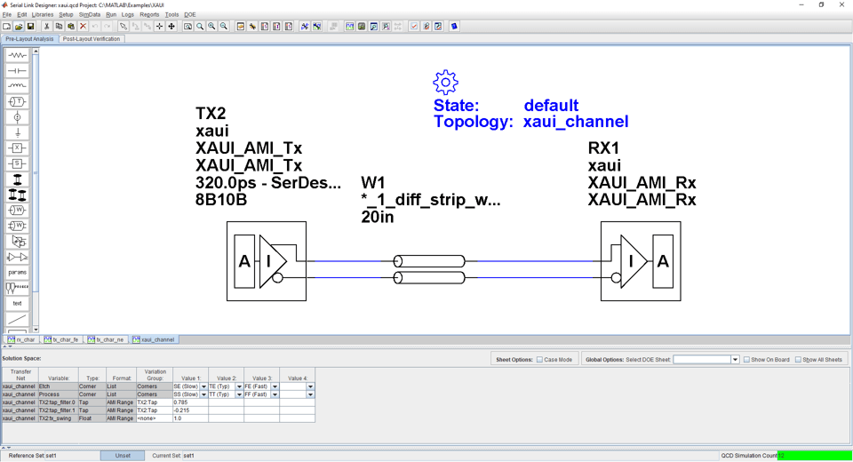Open the Process Value 2 TT (Typ) dropdown
Viewport: 853px width, 462px height.
tap(239, 394)
